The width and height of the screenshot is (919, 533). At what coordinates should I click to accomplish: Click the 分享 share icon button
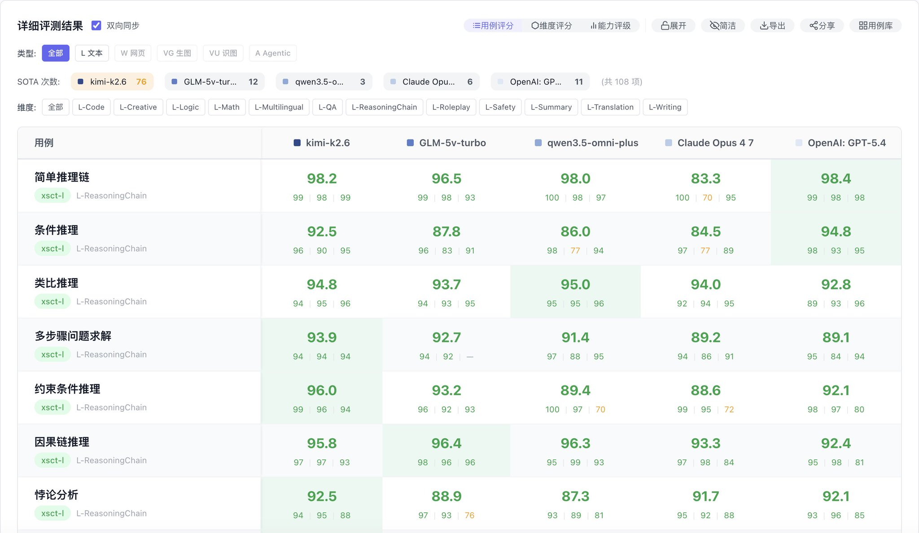point(822,26)
